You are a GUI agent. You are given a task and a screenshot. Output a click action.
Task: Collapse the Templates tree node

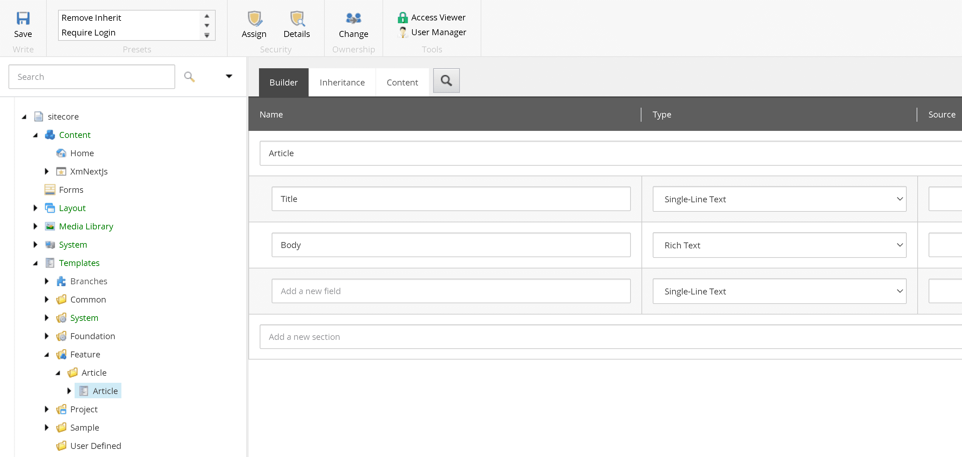point(36,263)
